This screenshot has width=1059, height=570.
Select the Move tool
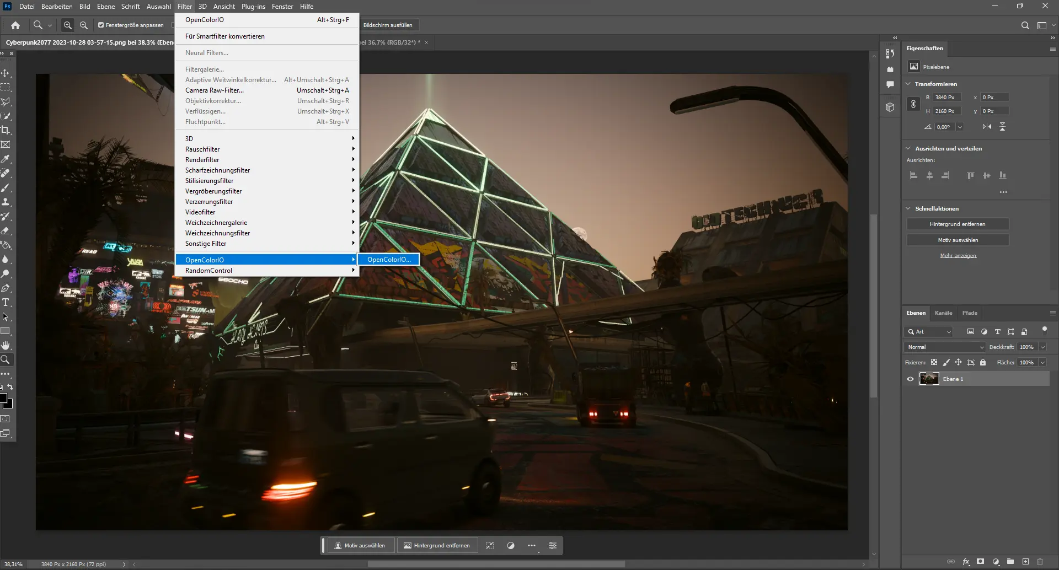[x=6, y=73]
